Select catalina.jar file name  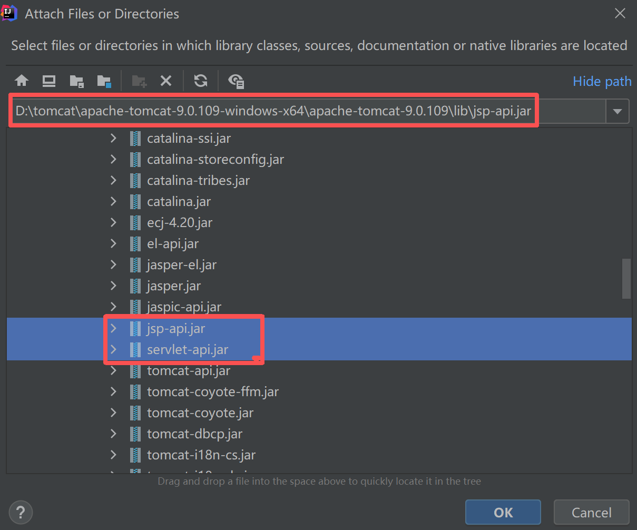[179, 202]
